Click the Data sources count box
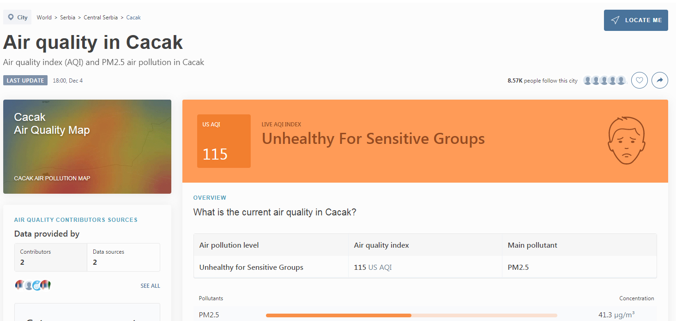Viewport: 676px width, 321px height. (x=123, y=257)
